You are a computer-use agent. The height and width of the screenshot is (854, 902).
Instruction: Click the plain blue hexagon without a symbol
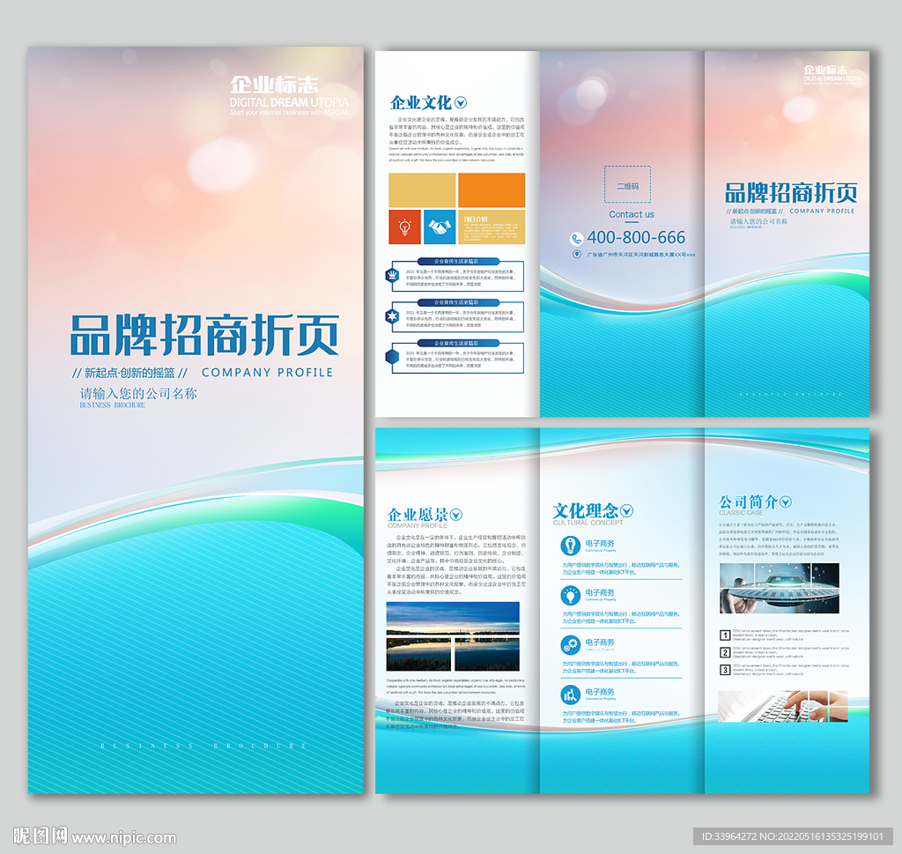click(392, 357)
